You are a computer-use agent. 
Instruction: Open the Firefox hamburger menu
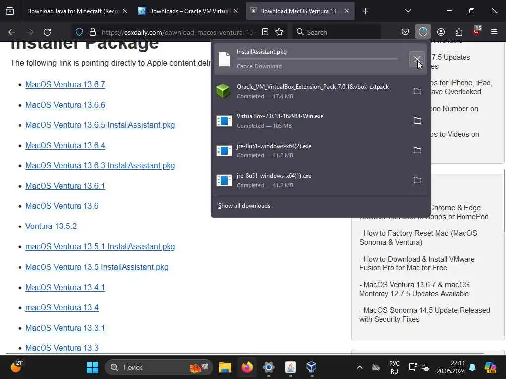[494, 32]
